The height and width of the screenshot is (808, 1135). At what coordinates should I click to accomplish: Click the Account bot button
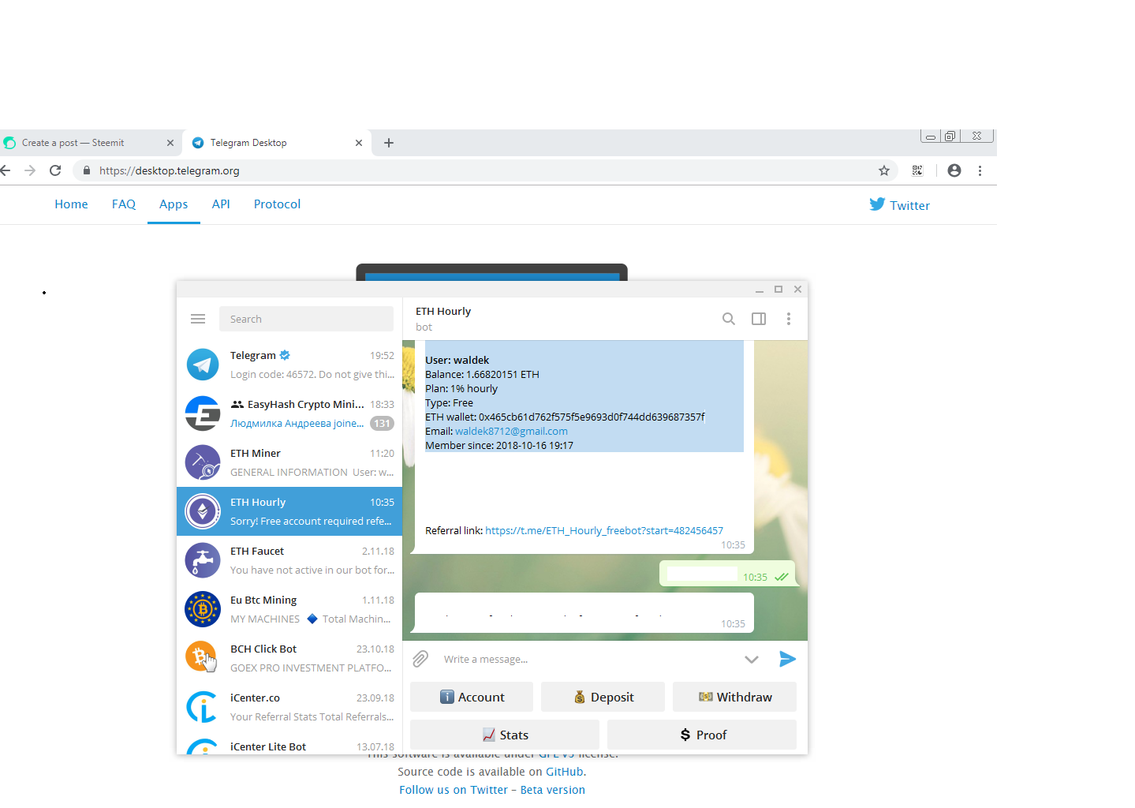tap(472, 697)
